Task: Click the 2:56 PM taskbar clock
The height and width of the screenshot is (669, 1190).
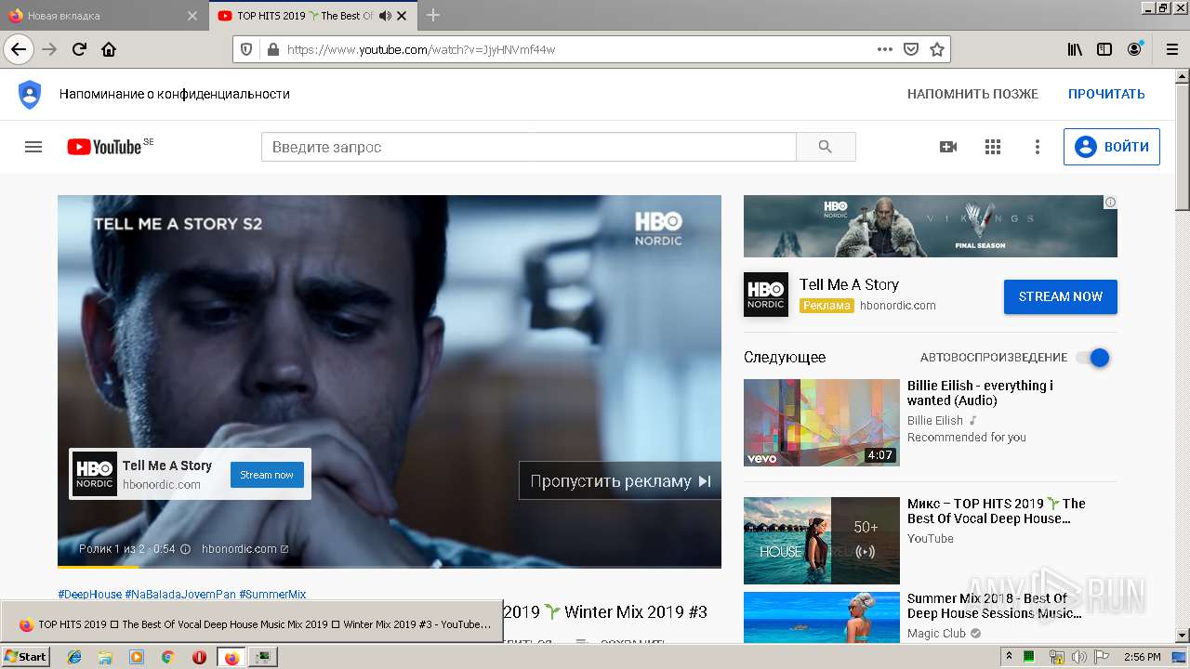Action: click(x=1142, y=657)
